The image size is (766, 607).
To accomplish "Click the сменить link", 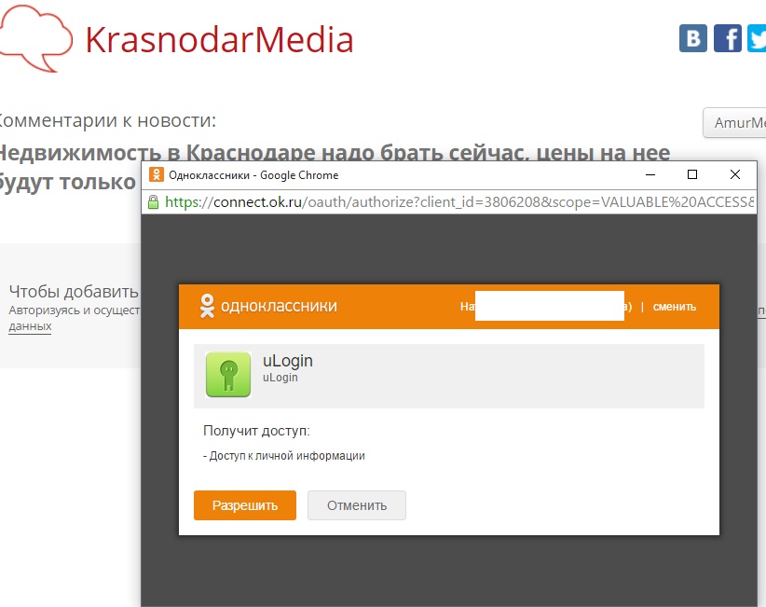I will coord(674,307).
